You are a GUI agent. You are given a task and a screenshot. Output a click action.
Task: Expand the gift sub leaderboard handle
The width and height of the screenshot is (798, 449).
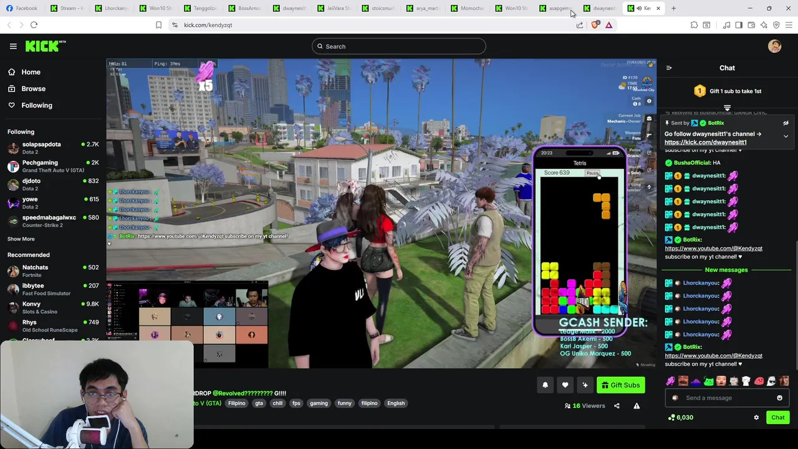click(x=727, y=108)
